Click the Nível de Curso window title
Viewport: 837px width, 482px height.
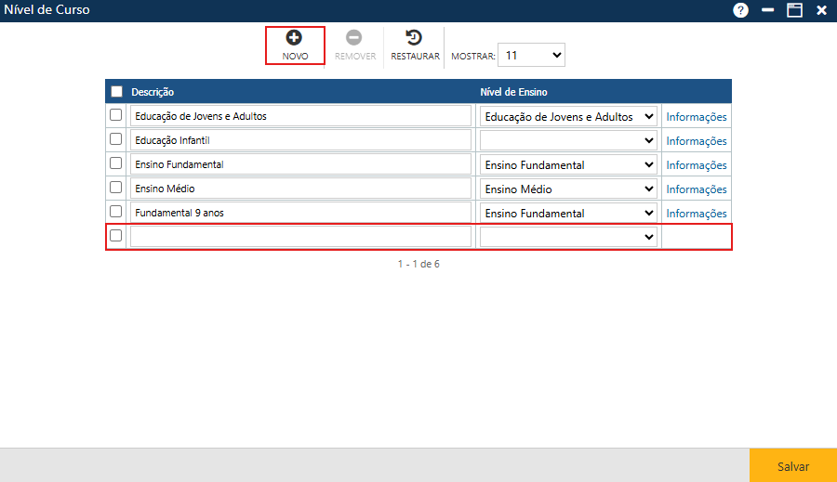[47, 9]
